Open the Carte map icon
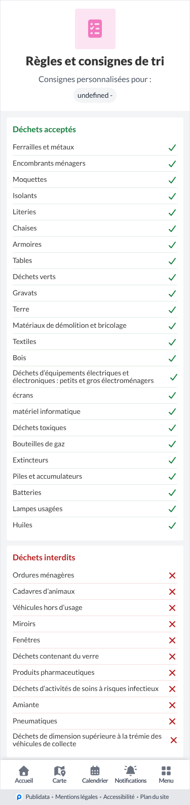Image resolution: width=190 pixels, height=805 pixels. [59, 771]
